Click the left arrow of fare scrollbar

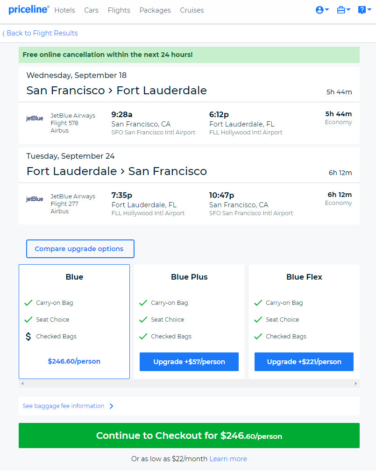(x=22, y=384)
